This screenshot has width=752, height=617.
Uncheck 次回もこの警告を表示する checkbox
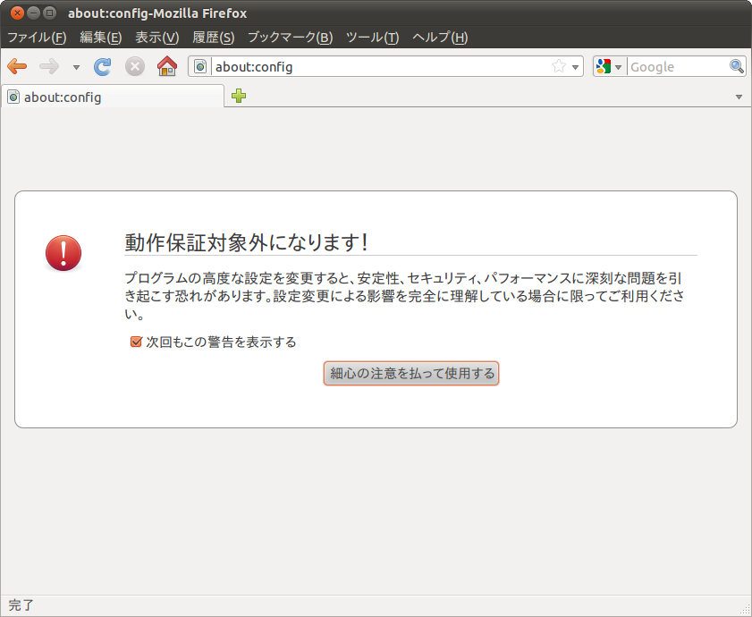(x=136, y=342)
